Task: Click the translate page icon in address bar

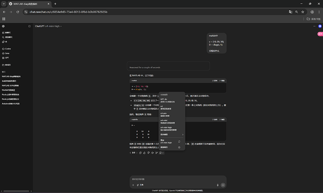Action: [290, 12]
